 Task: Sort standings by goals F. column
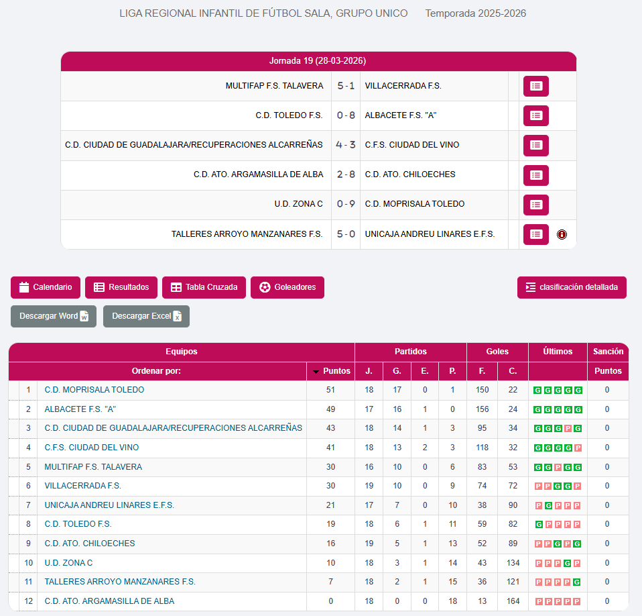click(x=482, y=371)
